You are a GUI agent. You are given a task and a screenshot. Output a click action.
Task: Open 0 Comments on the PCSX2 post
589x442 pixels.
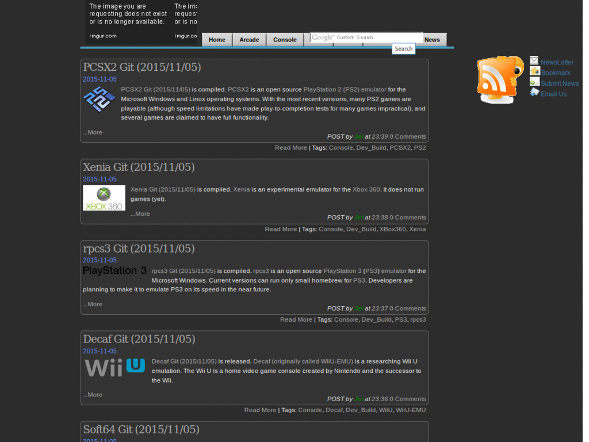click(x=408, y=137)
